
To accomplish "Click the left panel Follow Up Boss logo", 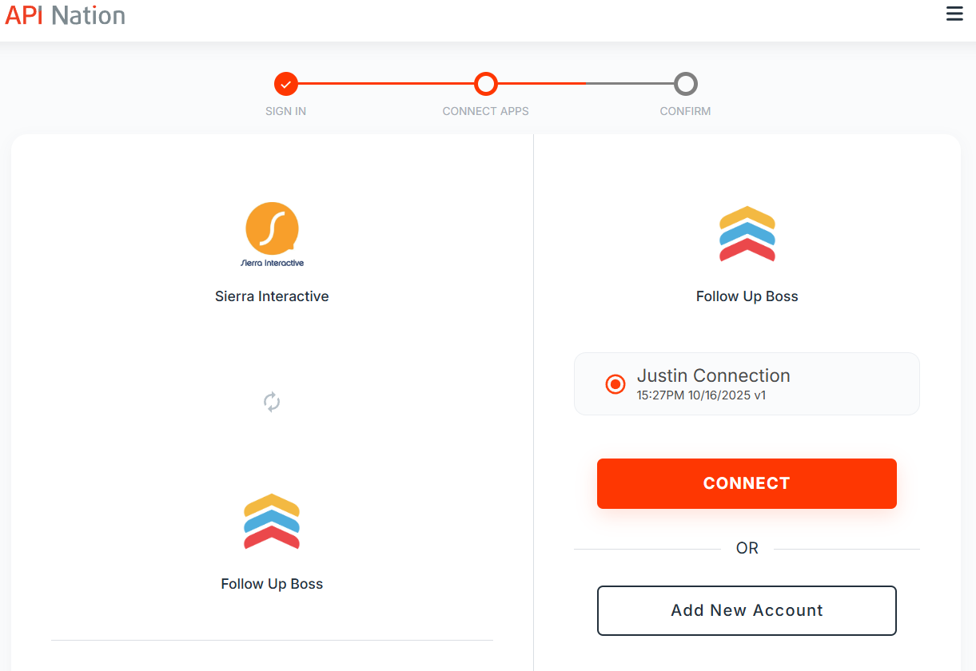I will coord(272,522).
